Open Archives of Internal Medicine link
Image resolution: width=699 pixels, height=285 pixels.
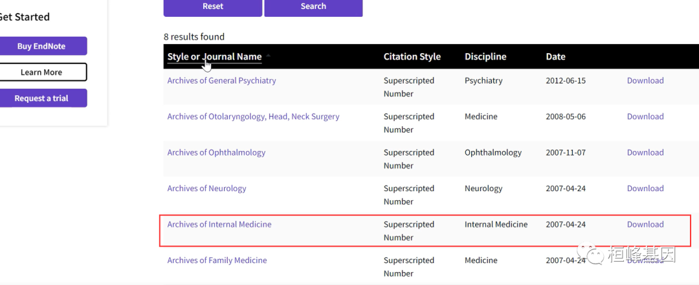pyautogui.click(x=219, y=225)
